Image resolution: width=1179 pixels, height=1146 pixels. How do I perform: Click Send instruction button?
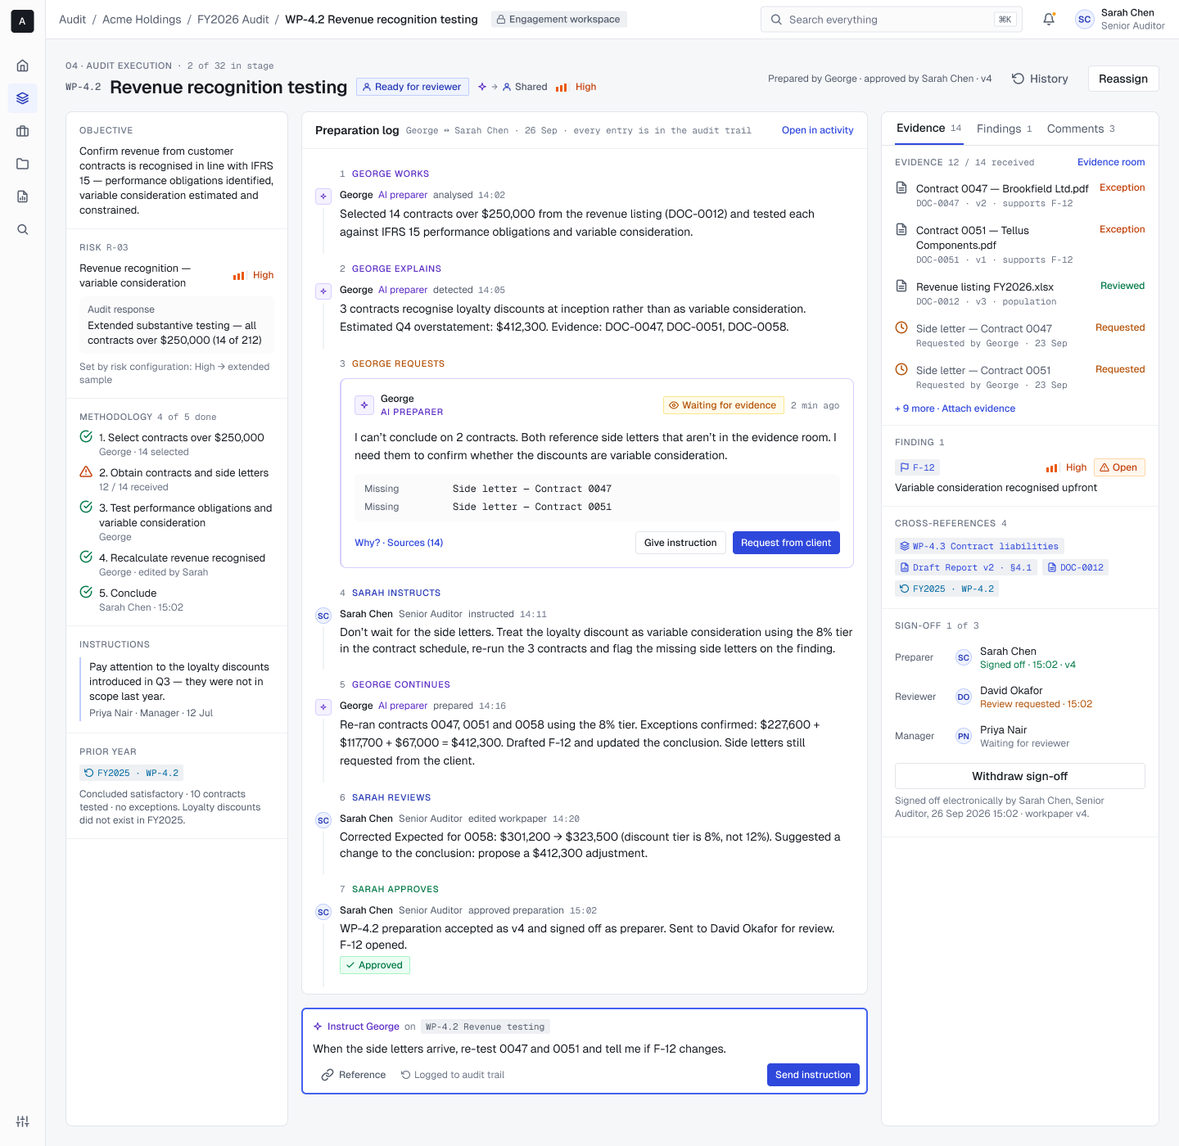point(813,1075)
